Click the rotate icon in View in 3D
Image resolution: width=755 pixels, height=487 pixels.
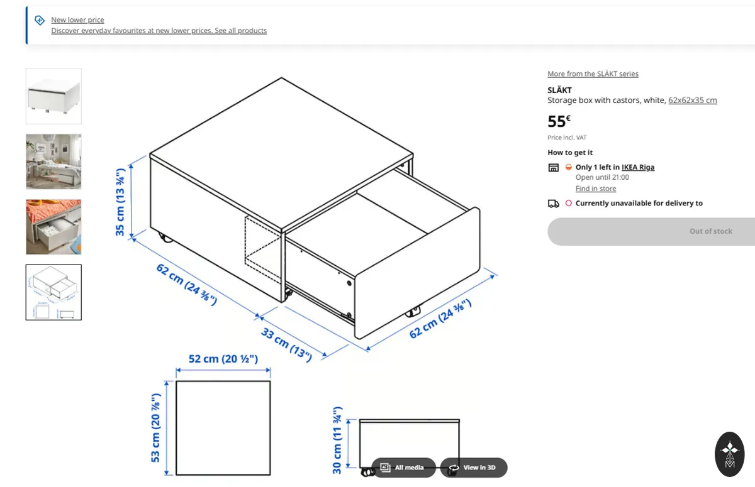(454, 468)
